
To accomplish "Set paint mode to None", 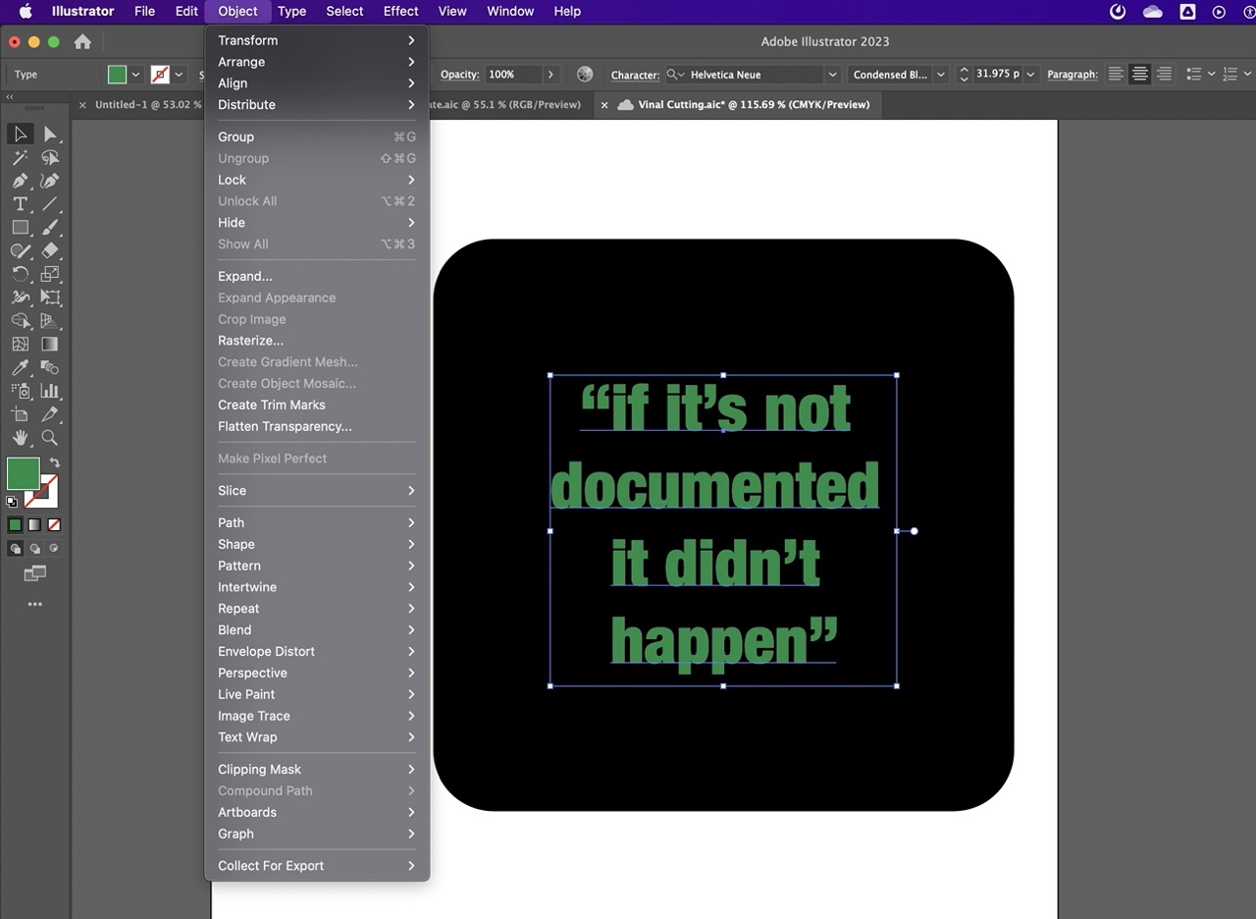I will click(54, 525).
